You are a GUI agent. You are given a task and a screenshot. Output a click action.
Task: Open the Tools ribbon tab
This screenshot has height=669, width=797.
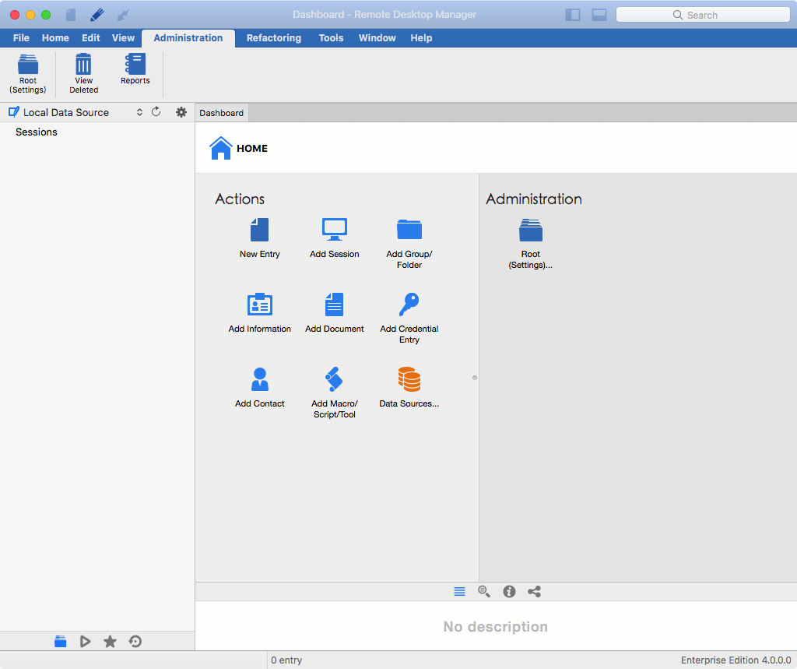click(331, 37)
